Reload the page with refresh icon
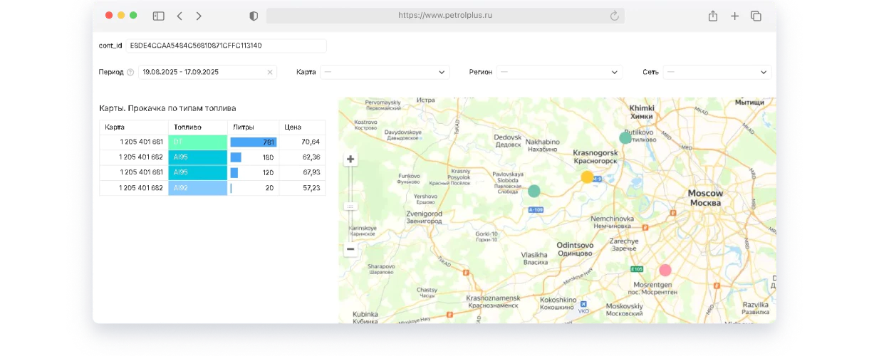869x356 pixels. point(614,16)
